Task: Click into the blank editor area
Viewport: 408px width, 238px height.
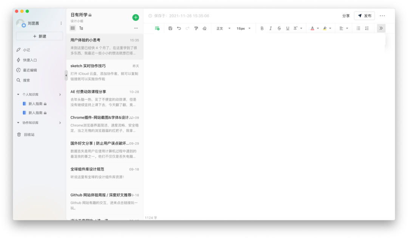Action: pyautogui.click(x=269, y=125)
